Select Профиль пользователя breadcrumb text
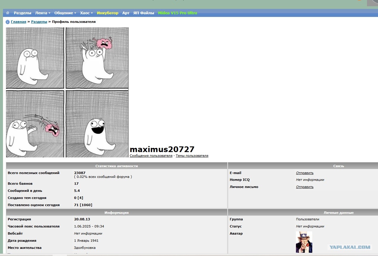The image size is (378, 256). [x=74, y=22]
